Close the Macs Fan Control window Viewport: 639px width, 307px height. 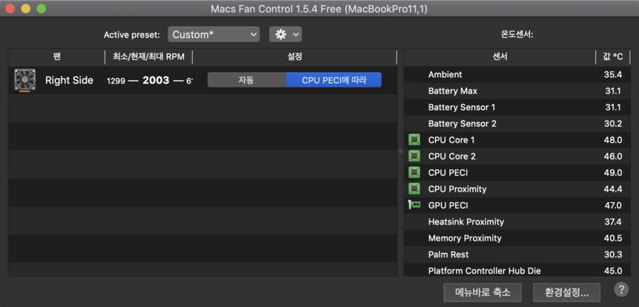pyautogui.click(x=10, y=9)
